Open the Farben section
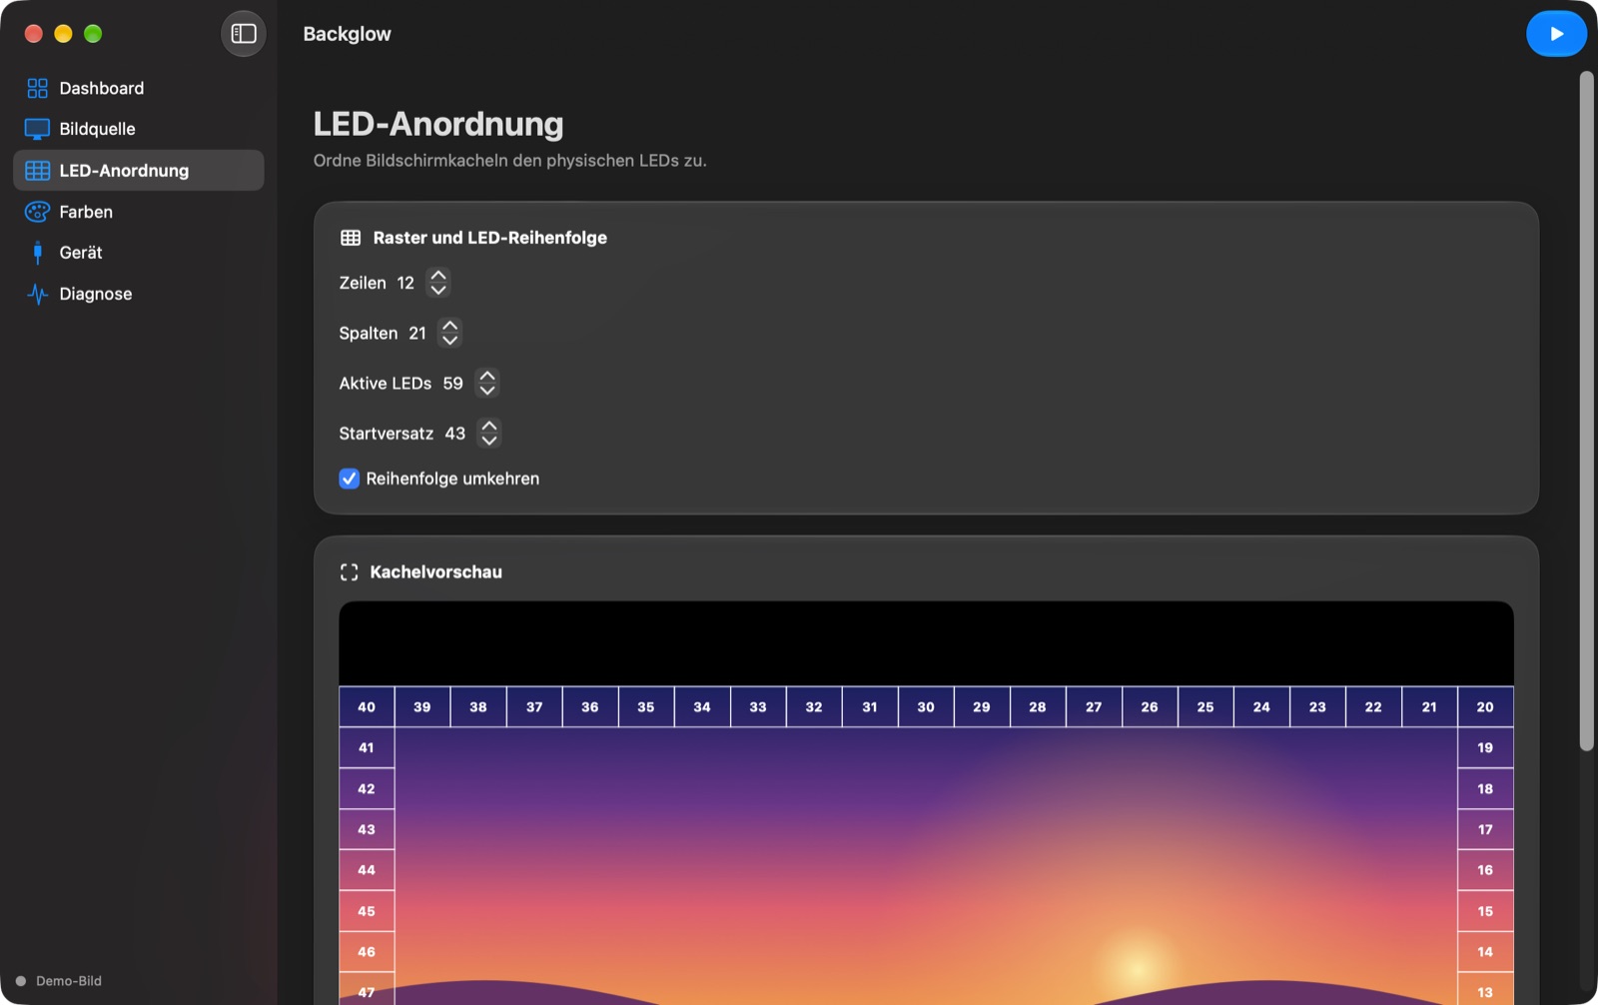The height and width of the screenshot is (1005, 1598). 139,212
